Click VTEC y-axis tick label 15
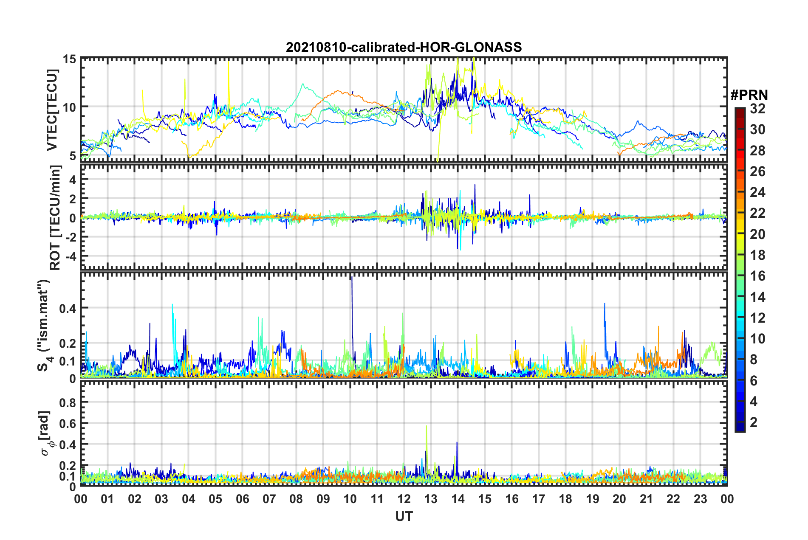The height and width of the screenshot is (540, 808). tap(70, 59)
